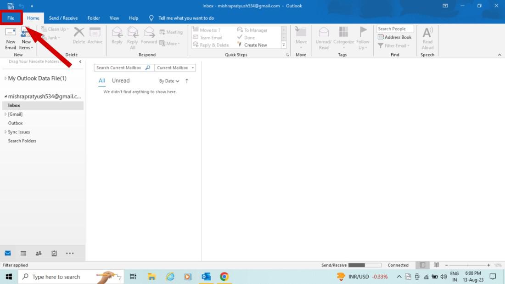
Task: Click the Search People field
Action: click(x=395, y=28)
